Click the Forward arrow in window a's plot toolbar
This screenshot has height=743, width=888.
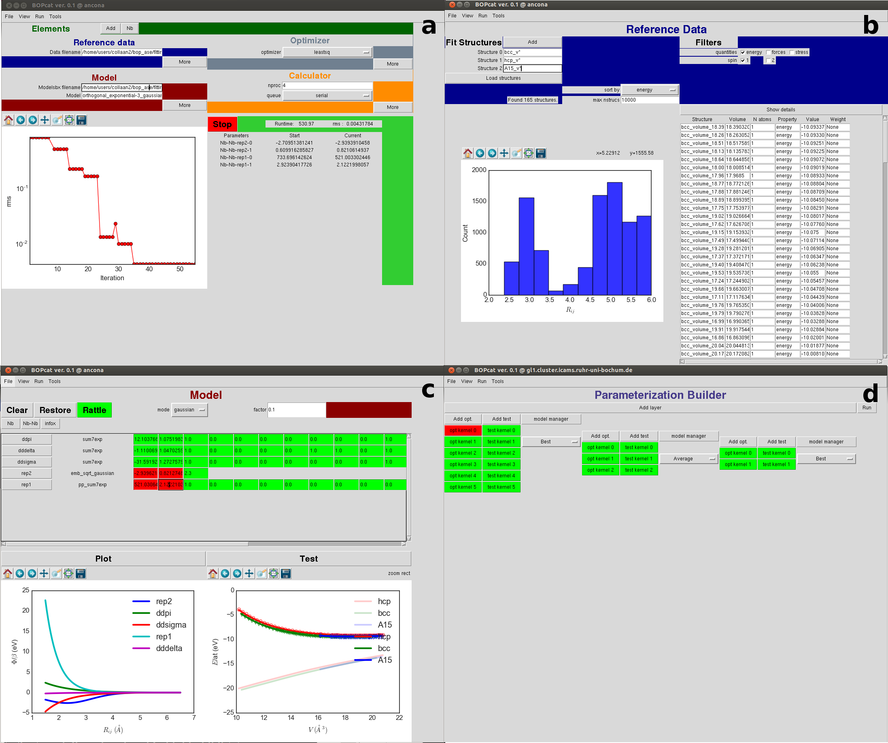[32, 120]
